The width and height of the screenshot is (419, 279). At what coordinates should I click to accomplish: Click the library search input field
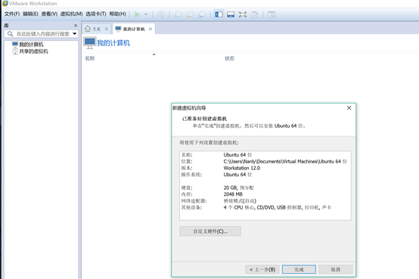point(43,34)
